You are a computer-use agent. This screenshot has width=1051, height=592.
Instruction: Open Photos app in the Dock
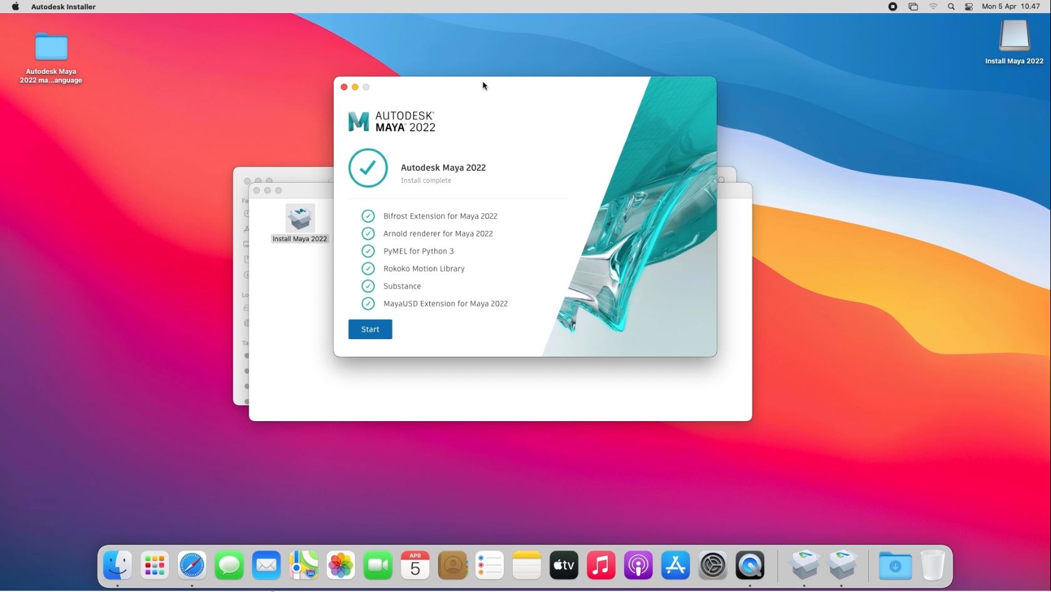[341, 566]
